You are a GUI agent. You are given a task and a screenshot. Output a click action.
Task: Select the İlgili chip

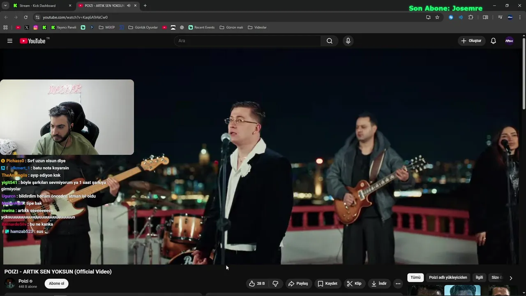point(479,277)
